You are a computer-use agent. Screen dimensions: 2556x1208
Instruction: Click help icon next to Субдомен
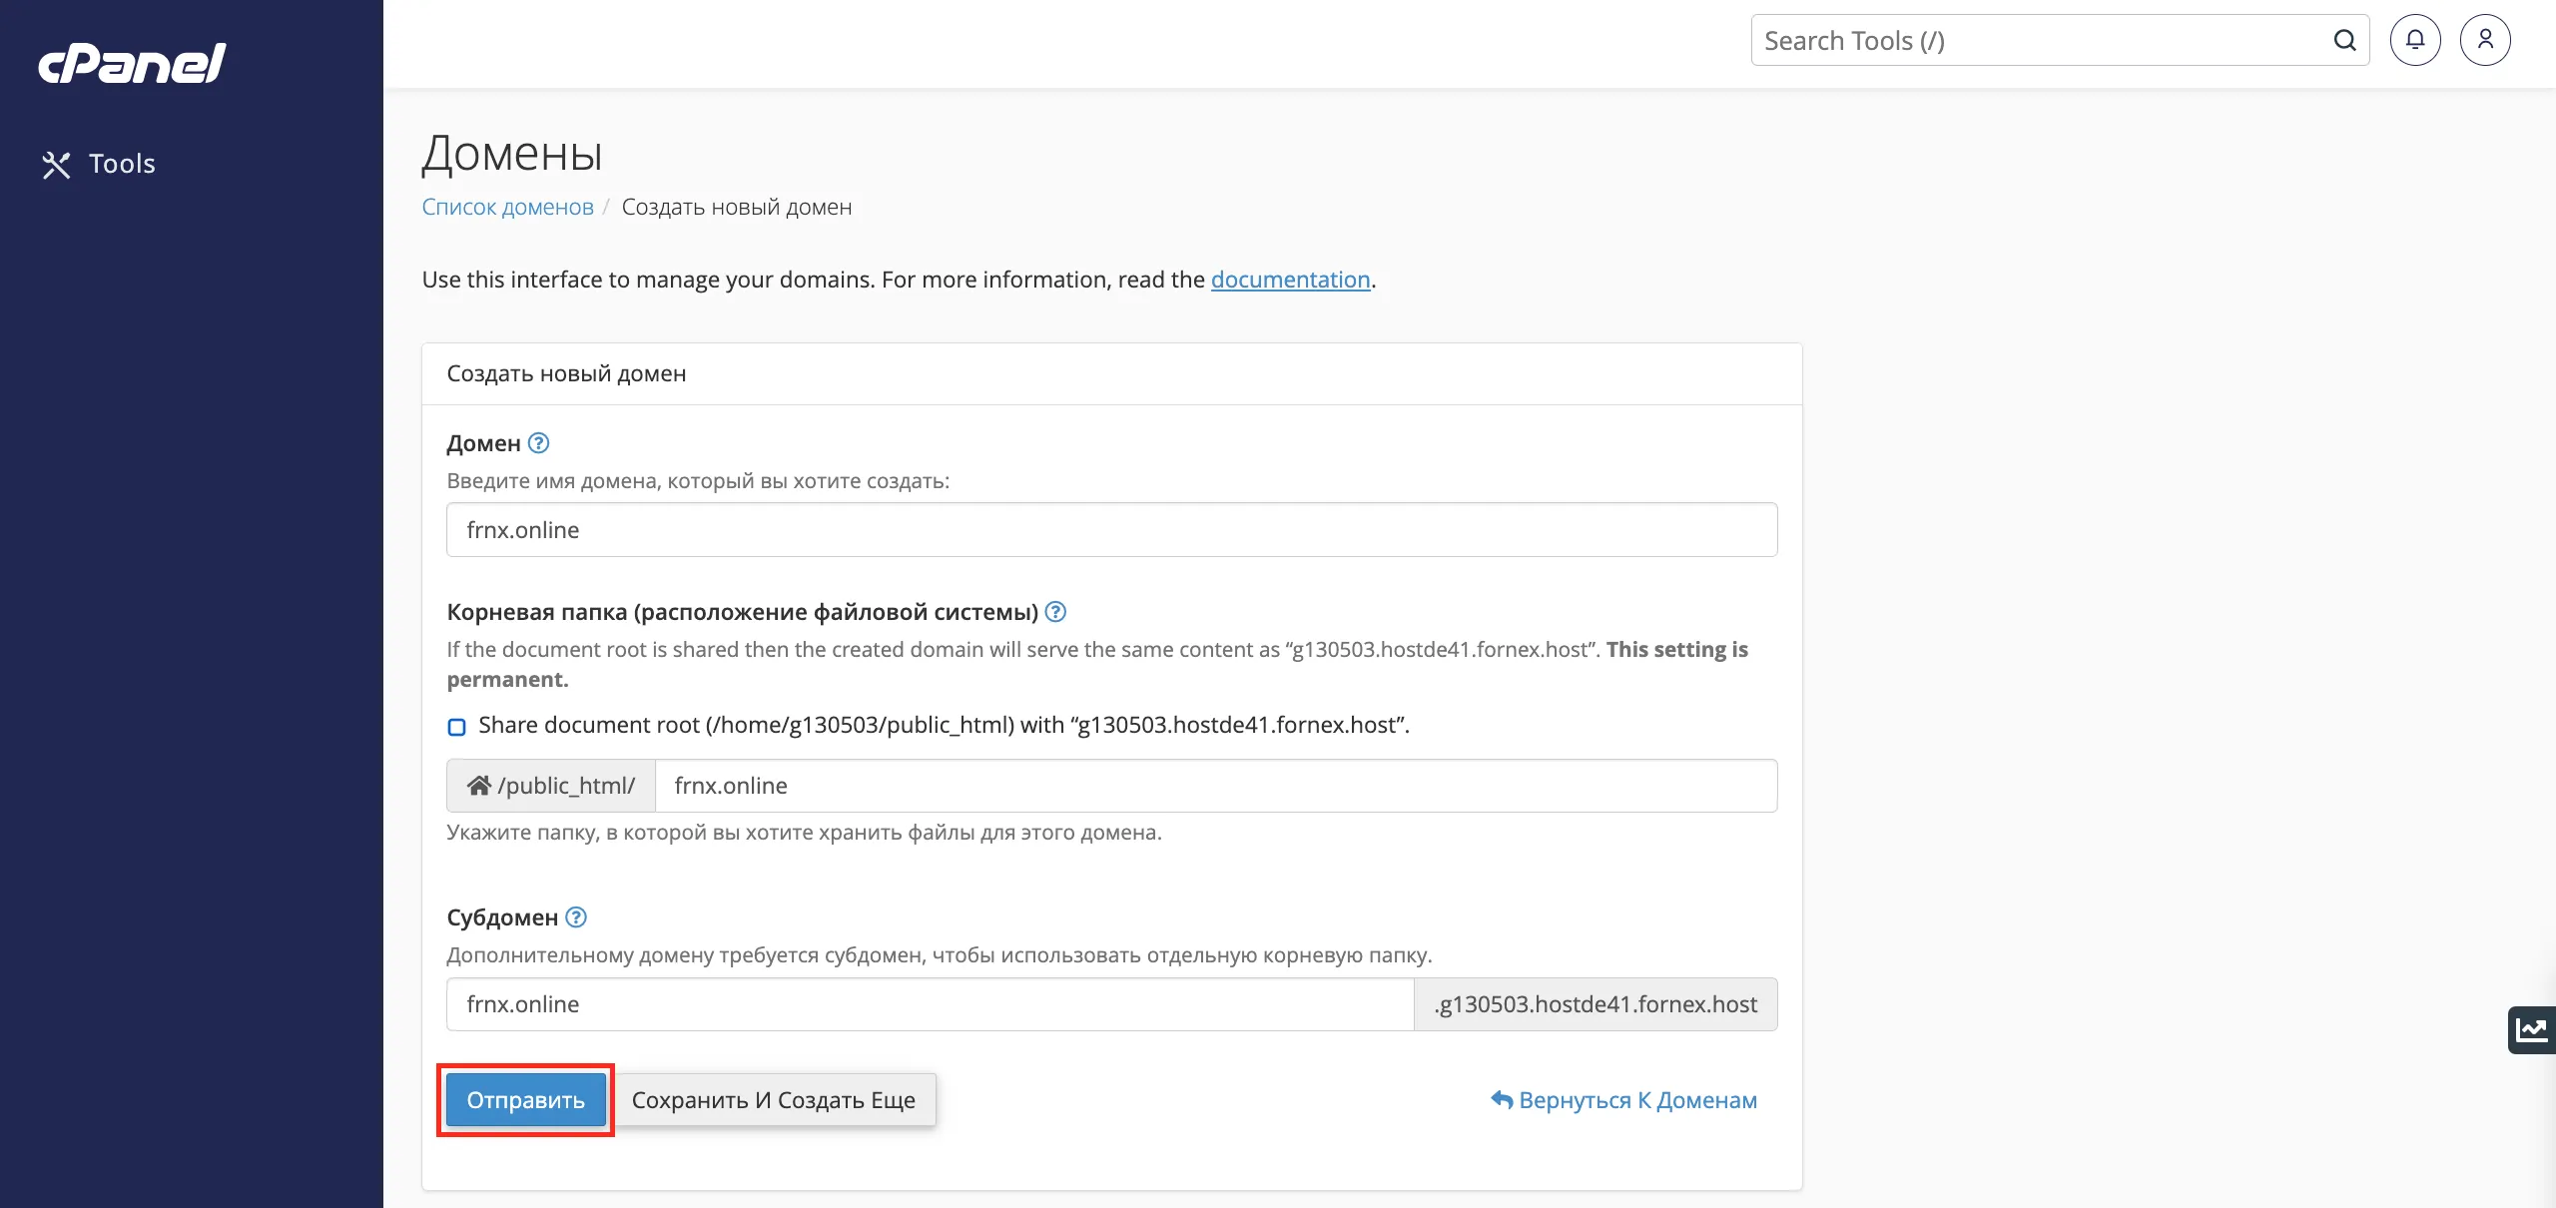point(576,916)
